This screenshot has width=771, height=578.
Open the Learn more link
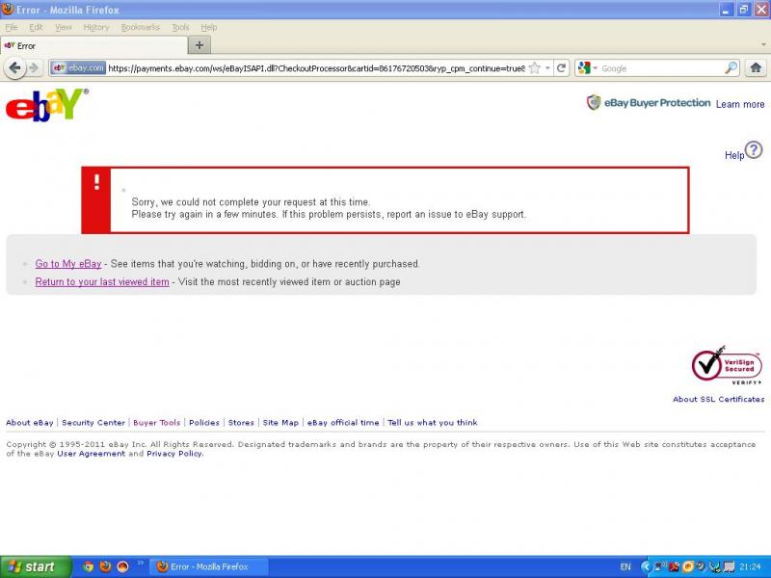(x=740, y=104)
